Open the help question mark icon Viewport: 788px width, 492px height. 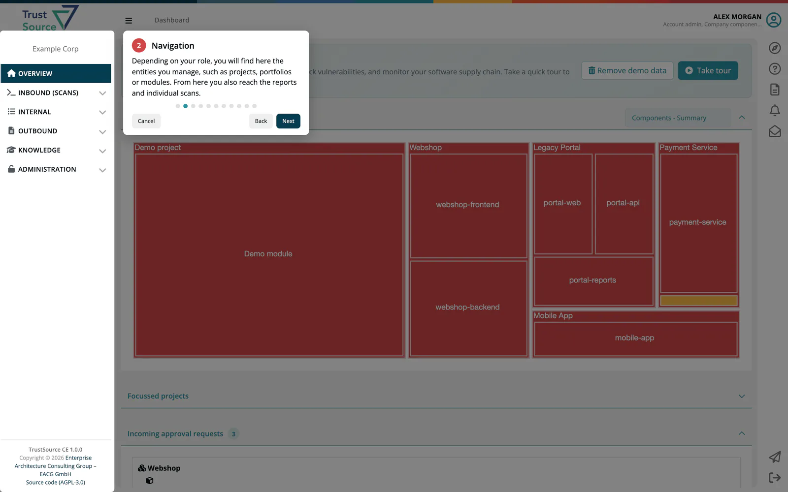(x=775, y=69)
